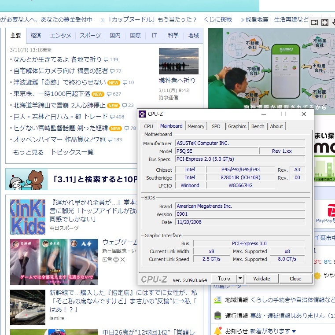Open Tools dropdown arrow in CPU-Z
The height and width of the screenshot is (335, 335).
[x=240, y=278]
